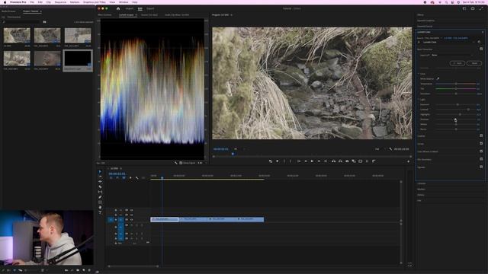Open Quick Export icon in header

pos(473,8)
